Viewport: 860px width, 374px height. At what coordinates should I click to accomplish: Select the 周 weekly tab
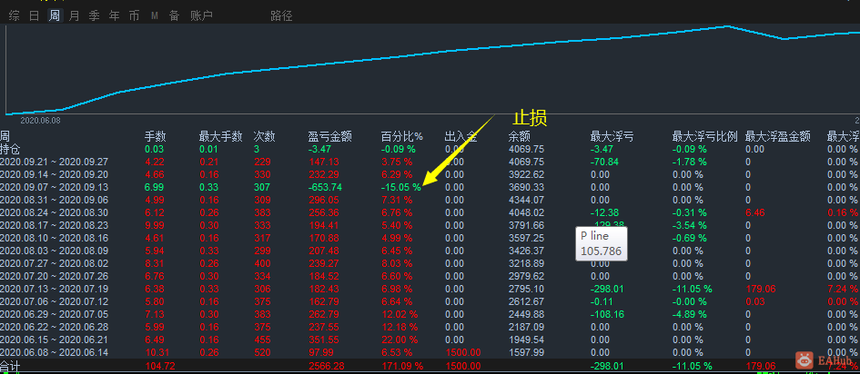55,15
